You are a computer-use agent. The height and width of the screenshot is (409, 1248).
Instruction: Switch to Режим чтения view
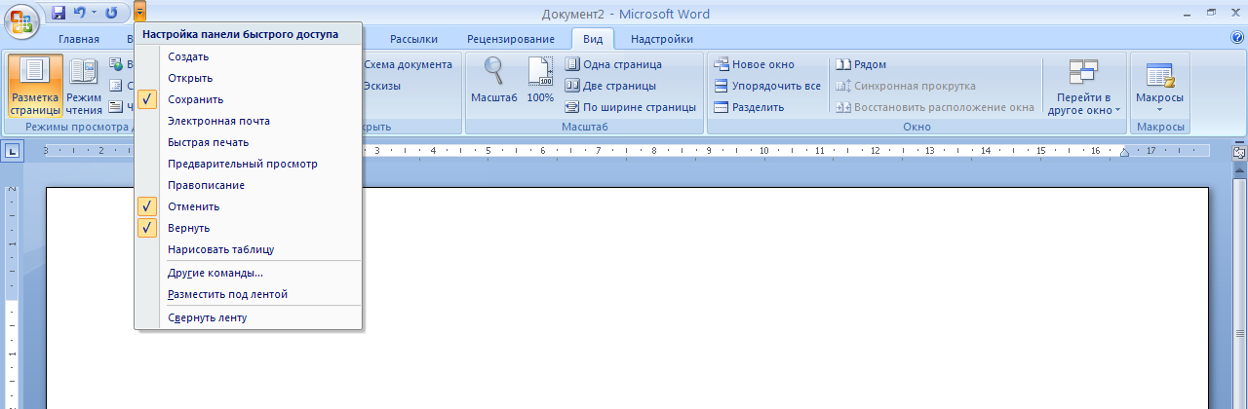click(84, 86)
